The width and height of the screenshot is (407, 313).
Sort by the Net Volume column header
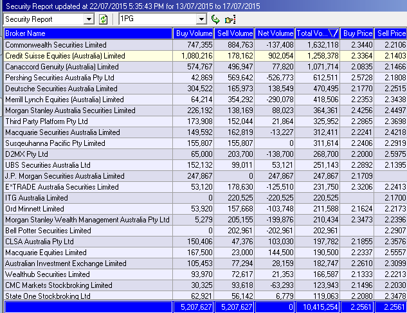click(x=275, y=33)
